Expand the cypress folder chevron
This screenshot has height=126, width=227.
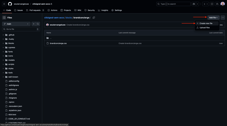coord(3,48)
